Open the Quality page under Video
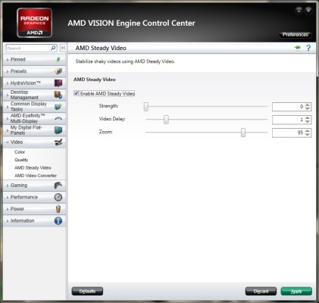Screen dimensions: 319x303 [21, 160]
